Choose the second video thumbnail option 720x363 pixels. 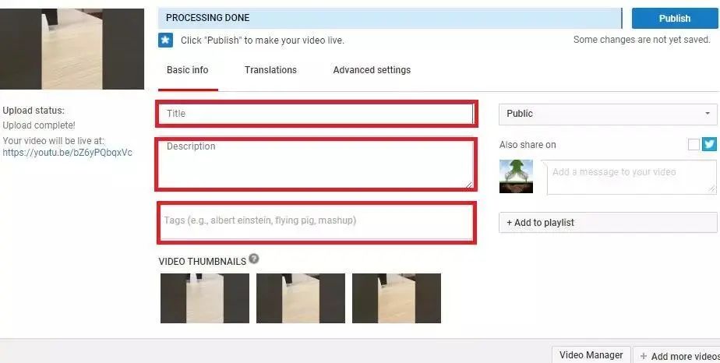(x=301, y=298)
